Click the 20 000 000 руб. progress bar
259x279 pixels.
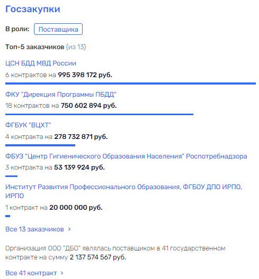7,216
